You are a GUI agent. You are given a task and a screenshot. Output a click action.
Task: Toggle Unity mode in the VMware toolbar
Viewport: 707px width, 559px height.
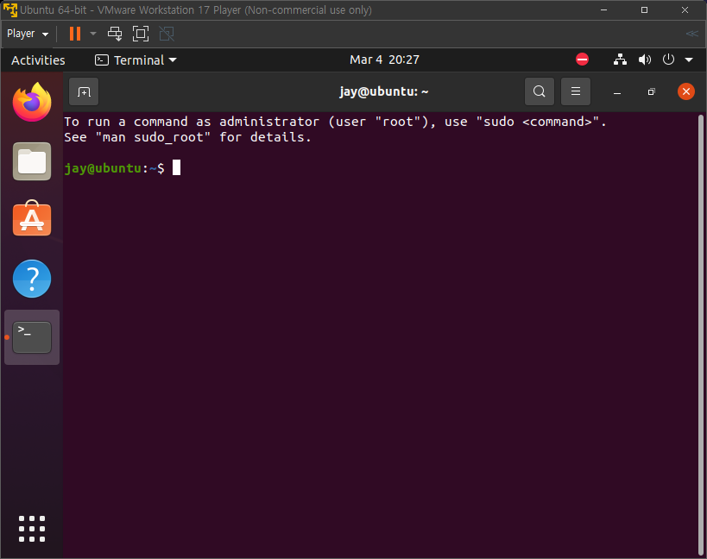165,34
